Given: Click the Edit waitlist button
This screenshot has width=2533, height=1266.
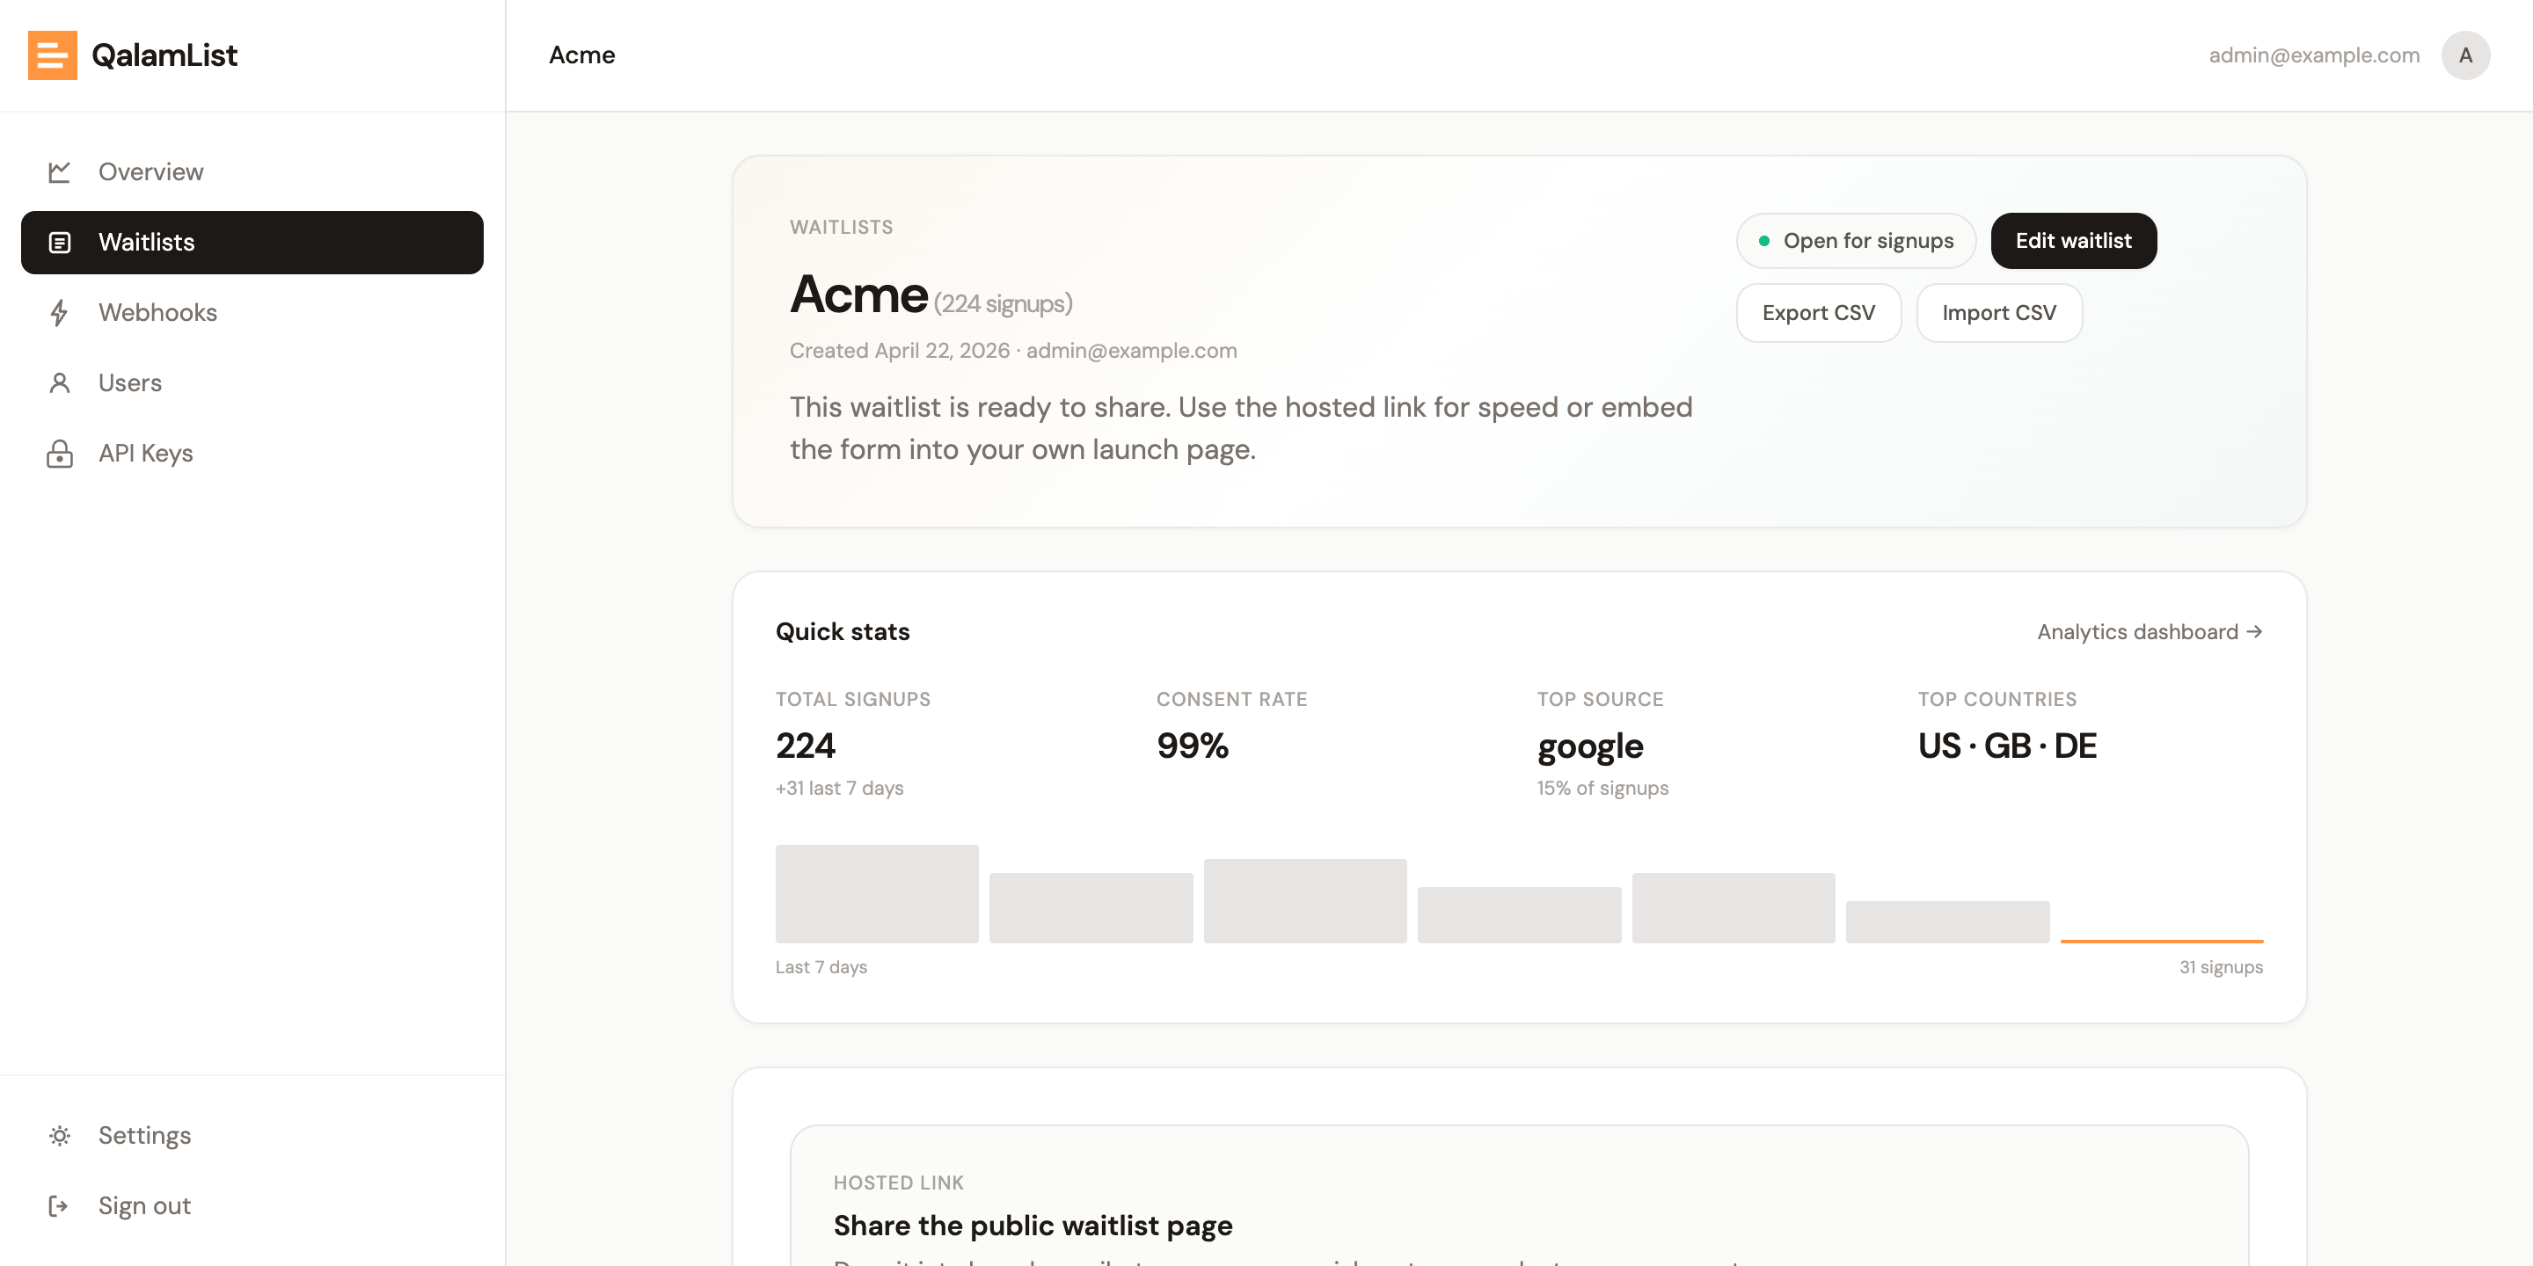Looking at the screenshot, I should (2073, 241).
